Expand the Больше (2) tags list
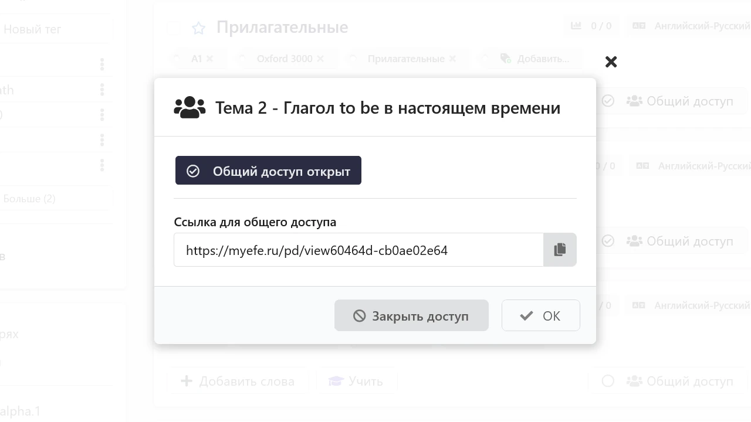751x422 pixels. (56, 199)
